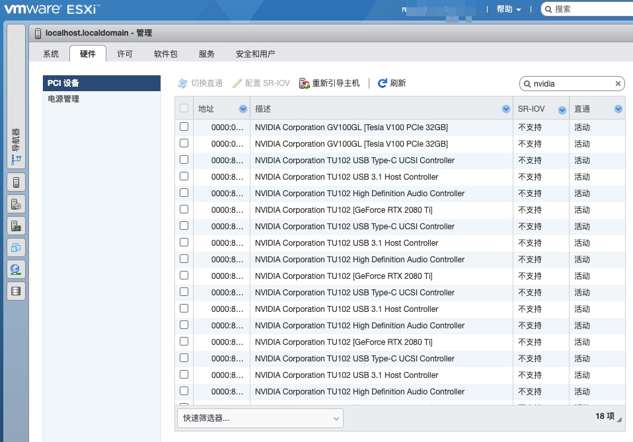
Task: Click the VMware ESXi logo
Action: point(52,9)
